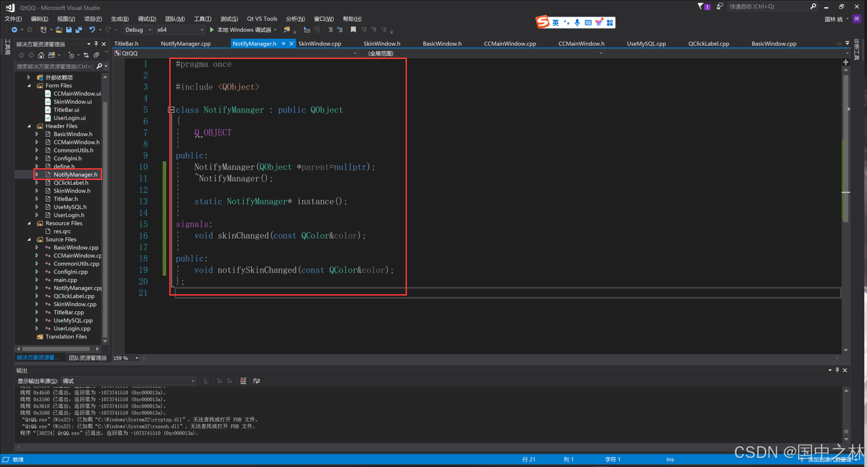Click Collapse All icon in Solution Explorer
This screenshot has height=467, width=867.
click(x=96, y=55)
